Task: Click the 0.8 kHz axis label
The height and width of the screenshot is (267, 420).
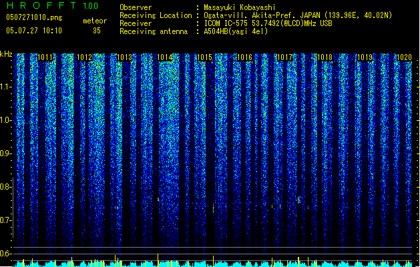Action: [x=6, y=187]
